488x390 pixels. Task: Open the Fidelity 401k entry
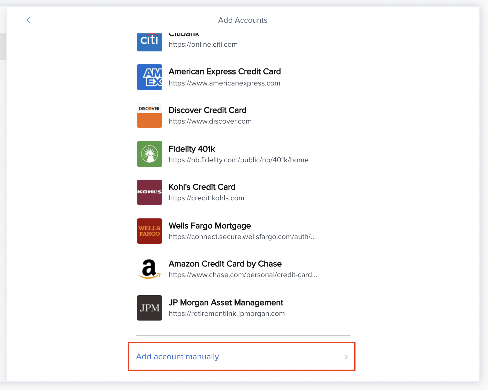[192, 149]
